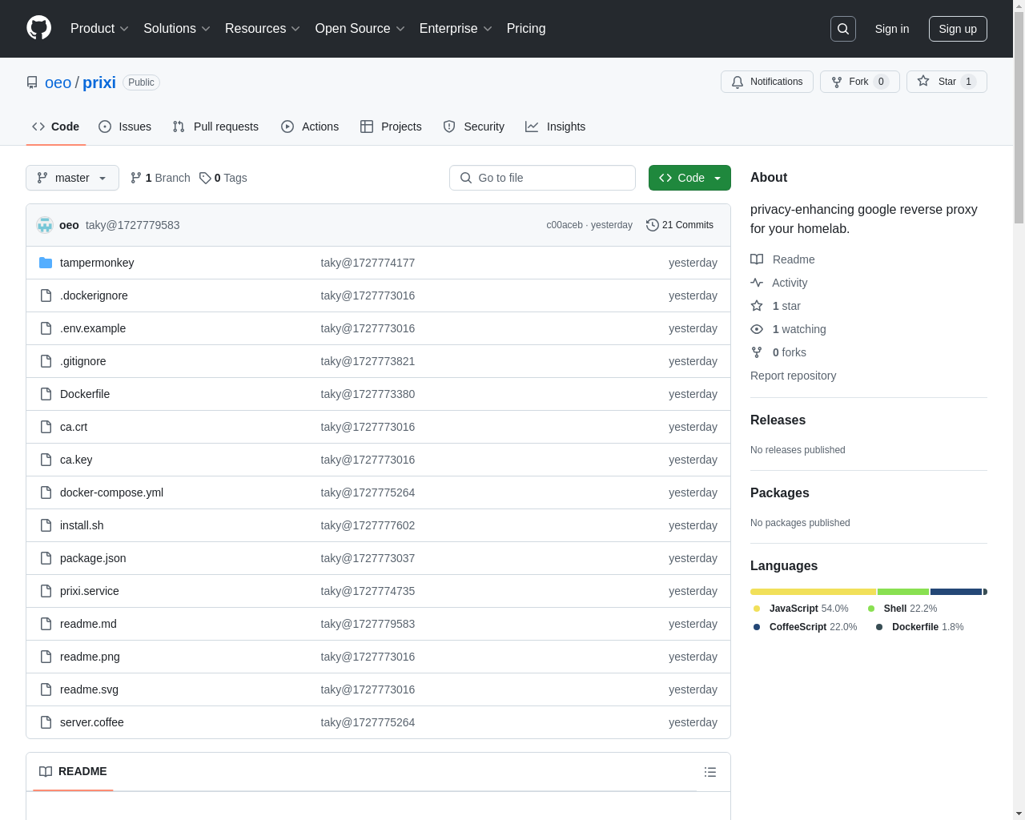
Task: Click the book icon beside Readme
Action: coord(757,259)
